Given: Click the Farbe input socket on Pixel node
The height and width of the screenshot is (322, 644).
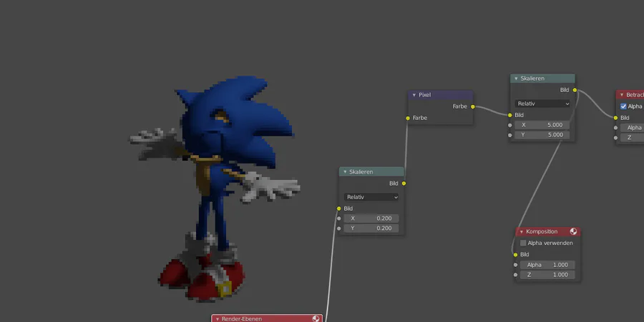Looking at the screenshot, I should click(408, 118).
